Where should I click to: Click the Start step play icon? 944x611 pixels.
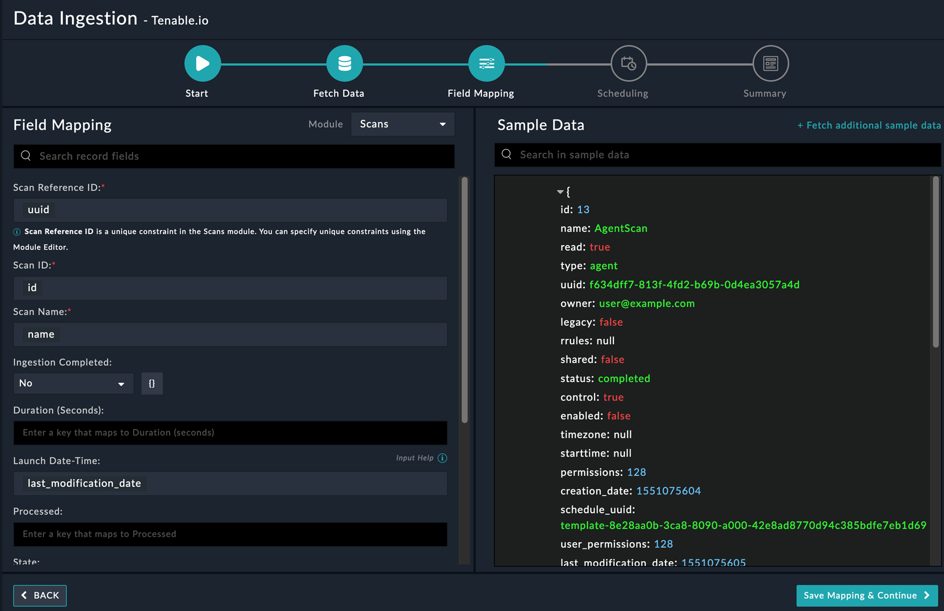[202, 64]
